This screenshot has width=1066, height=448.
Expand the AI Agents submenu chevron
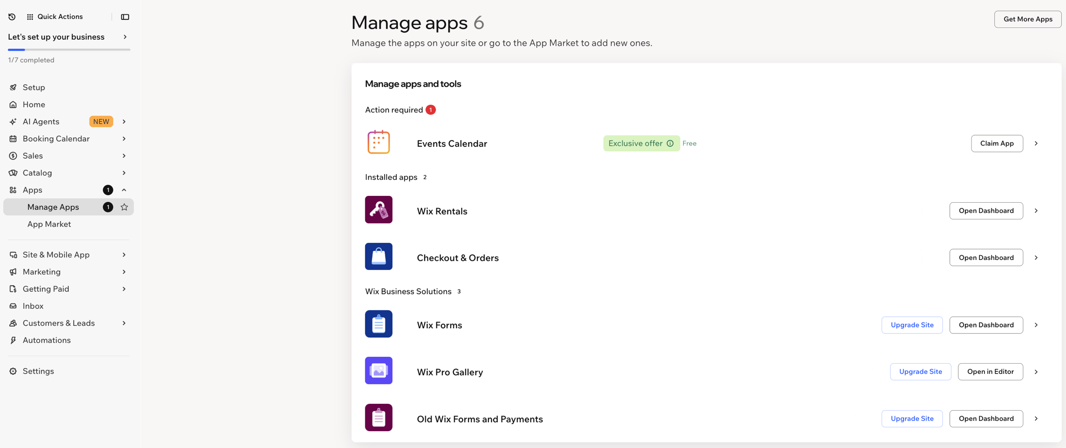click(x=124, y=122)
